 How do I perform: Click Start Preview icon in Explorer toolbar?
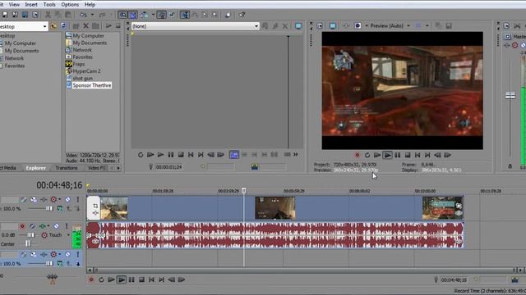point(108,25)
